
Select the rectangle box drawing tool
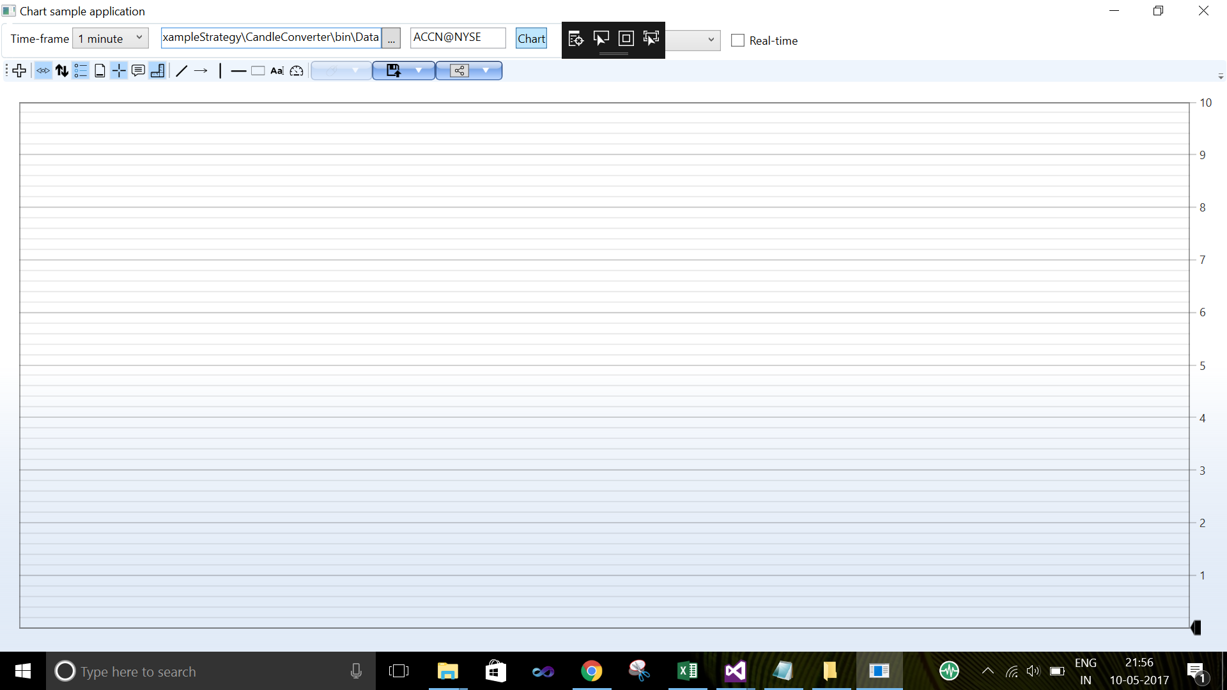[x=258, y=71]
